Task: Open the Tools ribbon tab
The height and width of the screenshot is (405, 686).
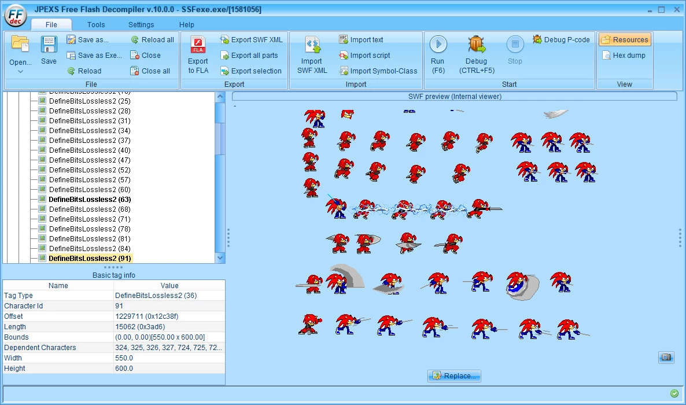Action: pos(96,25)
